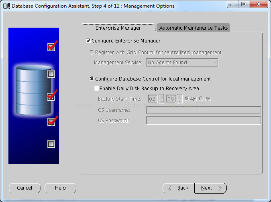Screen dimensions: 271x202
Task: Close the Database Configuration Assistant window
Action: [259, 4]
